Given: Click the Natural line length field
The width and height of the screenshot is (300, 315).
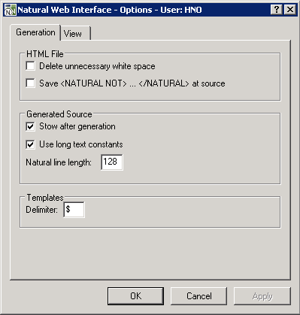Looking at the screenshot, I should [x=112, y=162].
